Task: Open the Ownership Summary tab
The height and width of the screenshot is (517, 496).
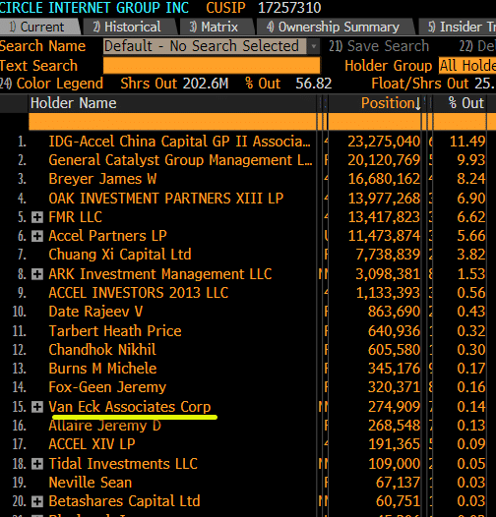Action: [x=335, y=28]
